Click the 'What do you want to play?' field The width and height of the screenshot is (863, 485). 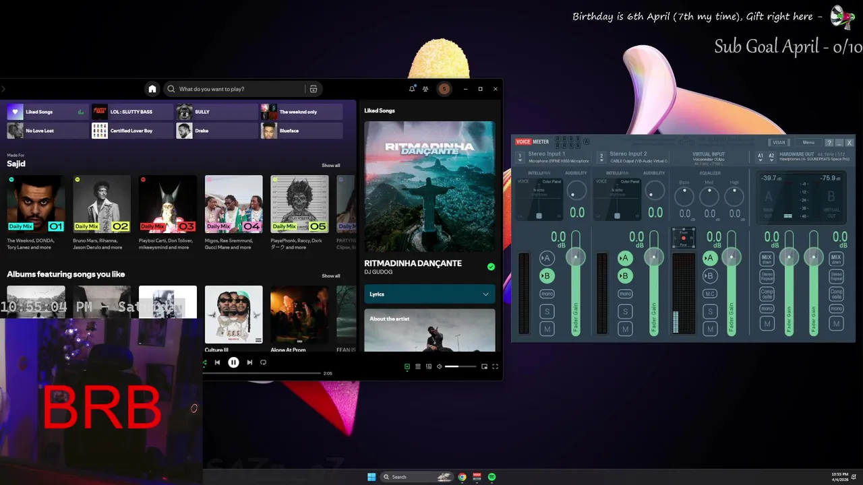coord(235,89)
